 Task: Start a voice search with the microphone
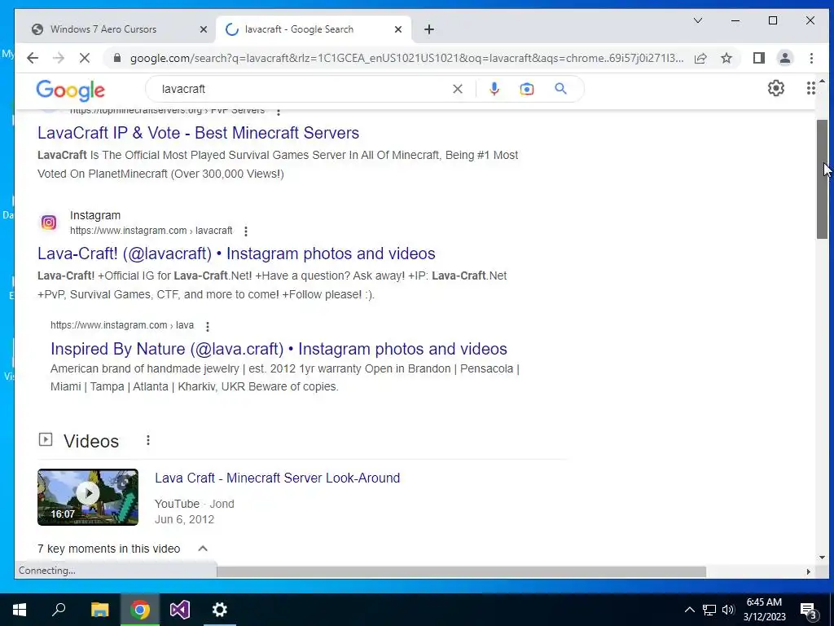pyautogui.click(x=494, y=89)
